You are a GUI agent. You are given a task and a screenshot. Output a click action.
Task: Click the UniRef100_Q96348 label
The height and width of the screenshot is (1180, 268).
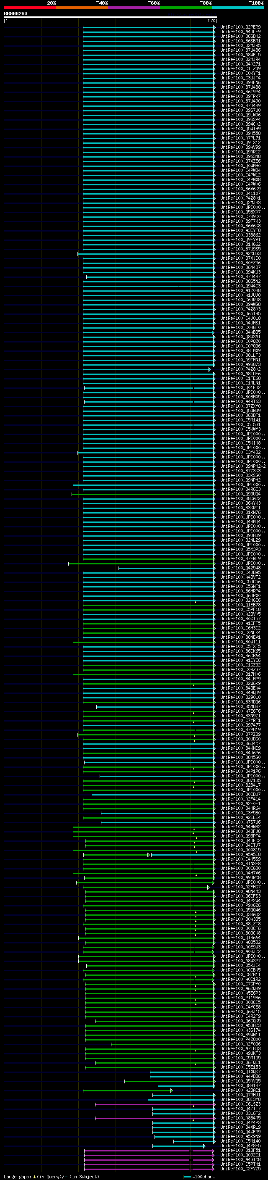point(241,157)
